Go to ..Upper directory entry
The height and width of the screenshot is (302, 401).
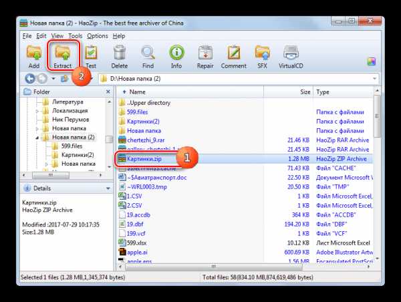click(148, 103)
